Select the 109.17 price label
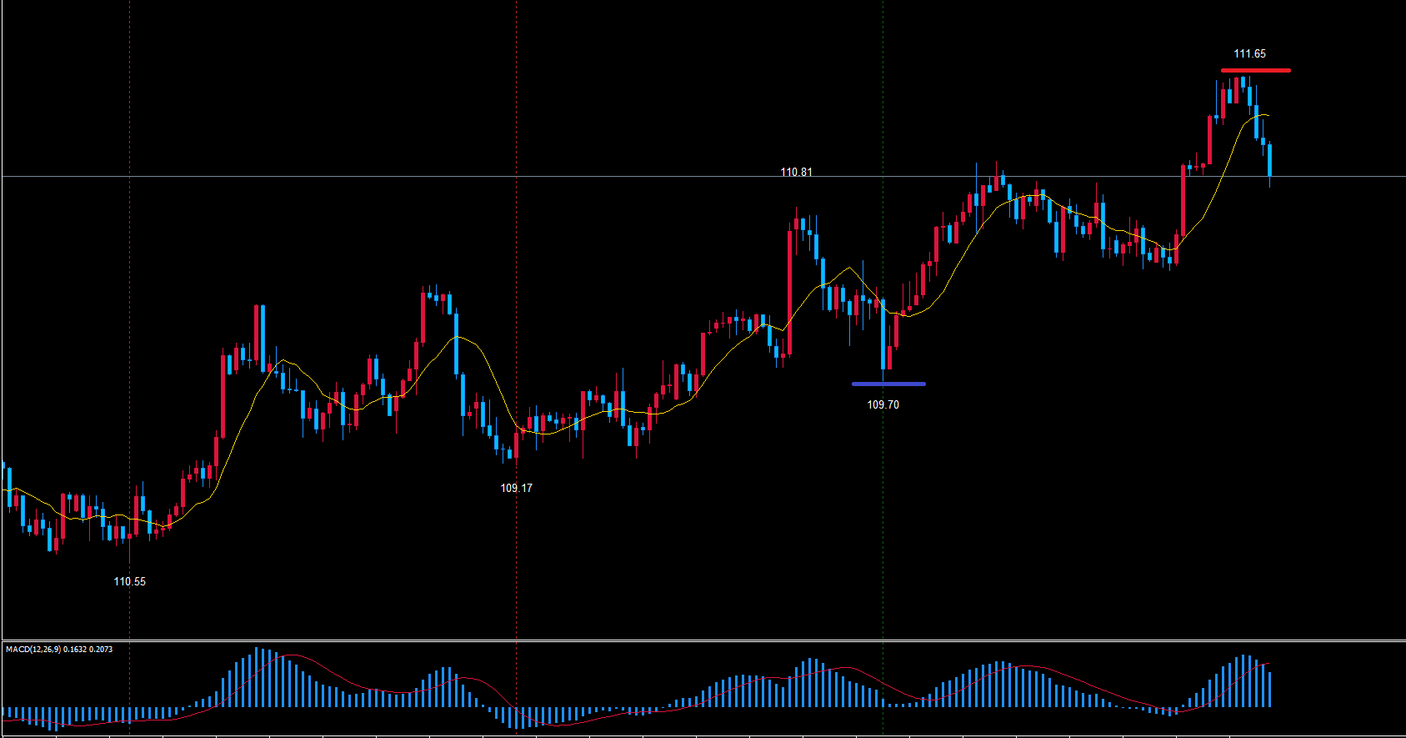1406x738 pixels. [x=516, y=488]
